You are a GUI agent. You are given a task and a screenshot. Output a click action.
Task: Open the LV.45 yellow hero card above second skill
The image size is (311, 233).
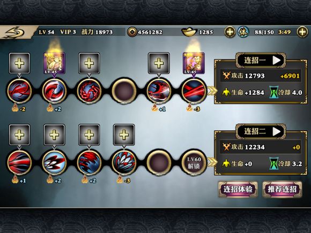(54, 63)
